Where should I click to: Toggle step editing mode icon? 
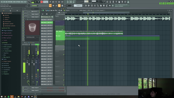pyautogui.click(x=56, y=5)
